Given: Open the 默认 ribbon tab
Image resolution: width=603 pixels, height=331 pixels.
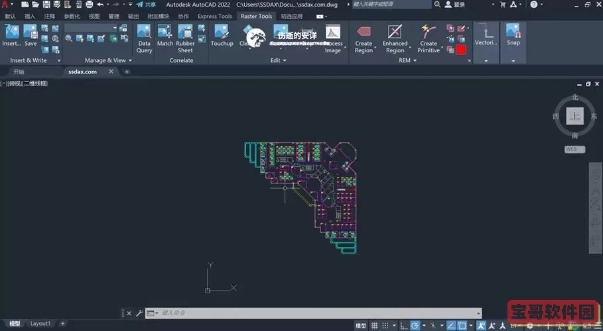Looking at the screenshot, I should click(10, 16).
